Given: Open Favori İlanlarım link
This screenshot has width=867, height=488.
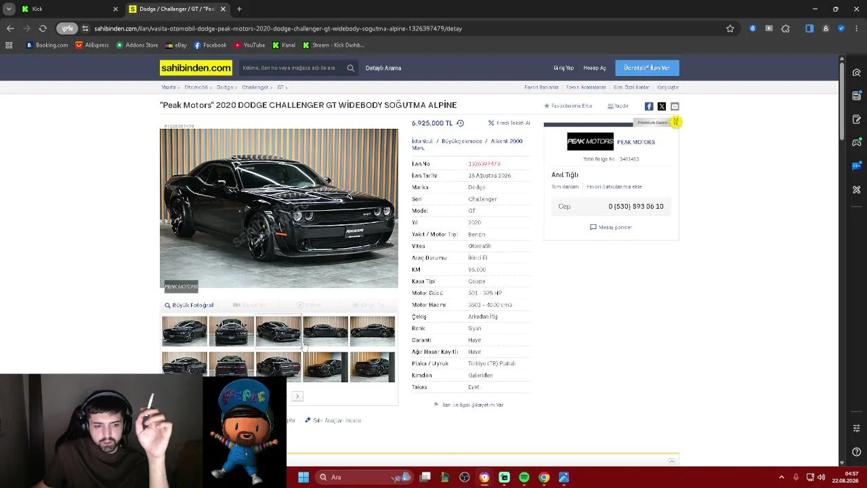Looking at the screenshot, I should click(541, 87).
